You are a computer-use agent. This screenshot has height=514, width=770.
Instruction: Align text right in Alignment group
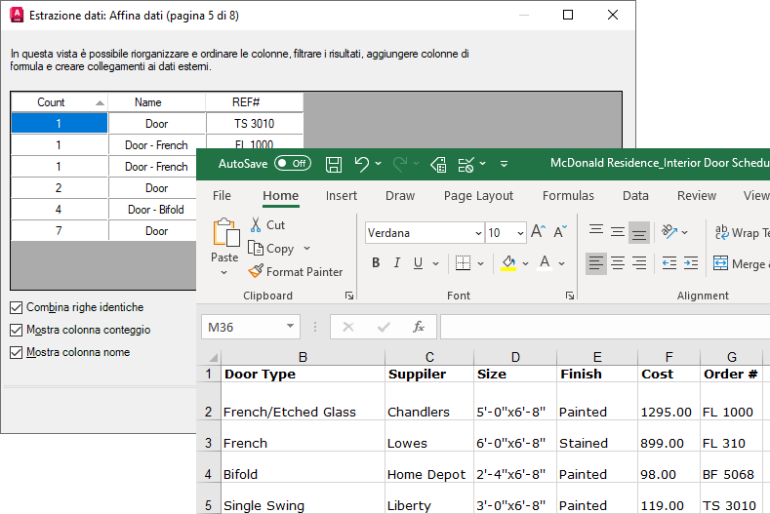tap(639, 263)
